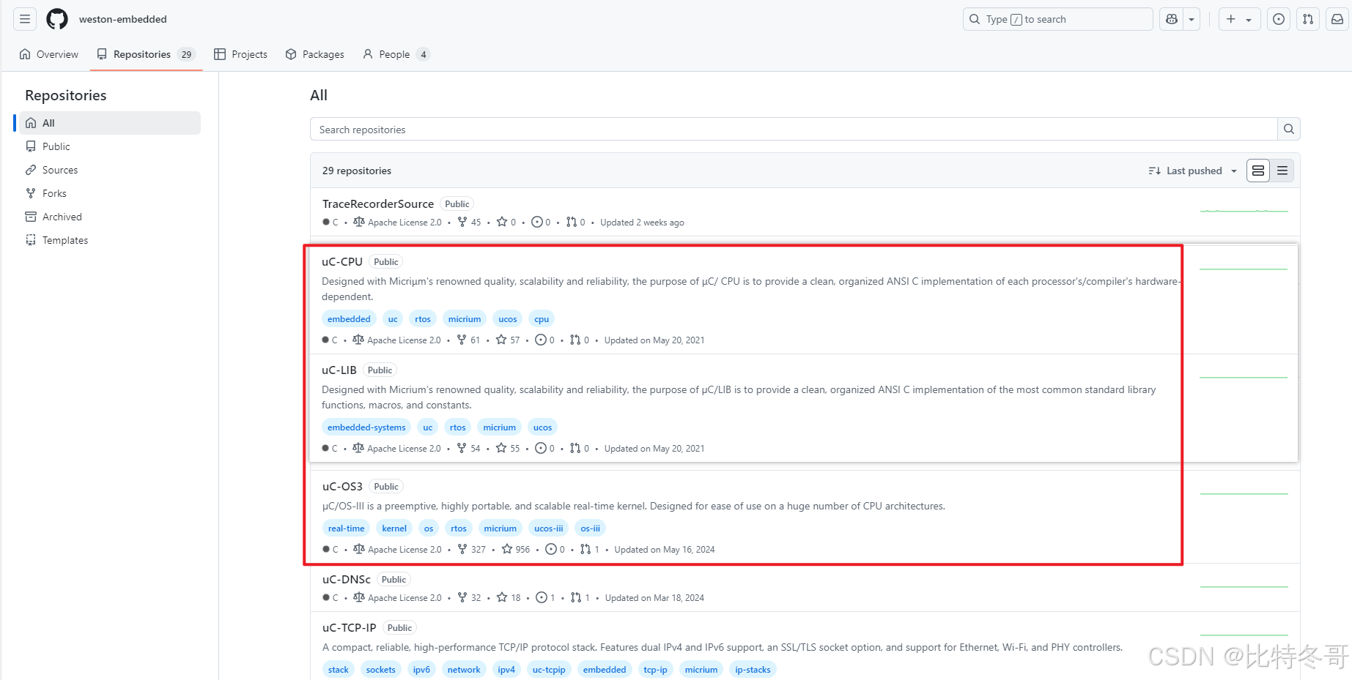Viewport: 1352px width, 680px height.
Task: Click the cpu topic tag
Action: point(542,318)
